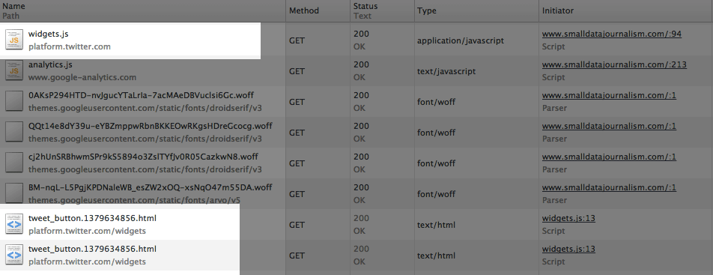Screen dimensions: 713x275
Task: Select the cj2hUnSRBhwmSPr9kS5894o3 woff file name
Action: (143, 157)
